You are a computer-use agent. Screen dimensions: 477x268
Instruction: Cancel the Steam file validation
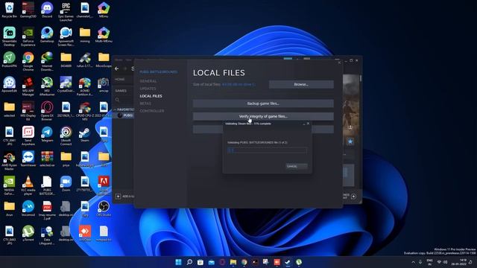coord(297,166)
